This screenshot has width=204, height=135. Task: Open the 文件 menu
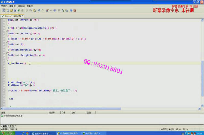tap(4, 6)
